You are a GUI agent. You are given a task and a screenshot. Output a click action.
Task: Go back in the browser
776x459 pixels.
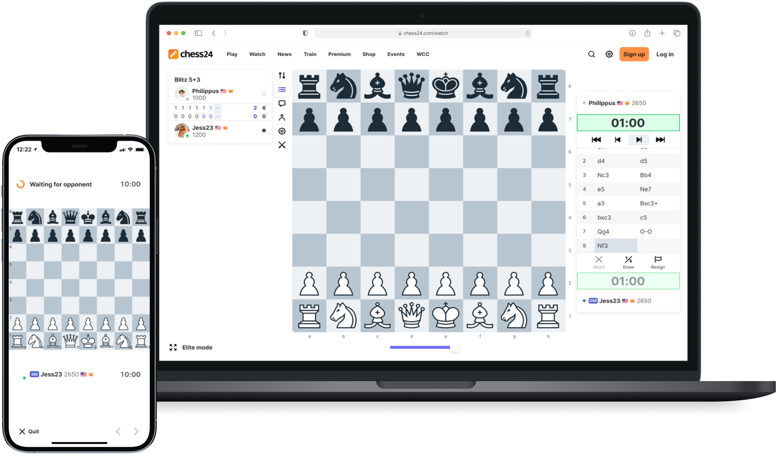tap(213, 33)
